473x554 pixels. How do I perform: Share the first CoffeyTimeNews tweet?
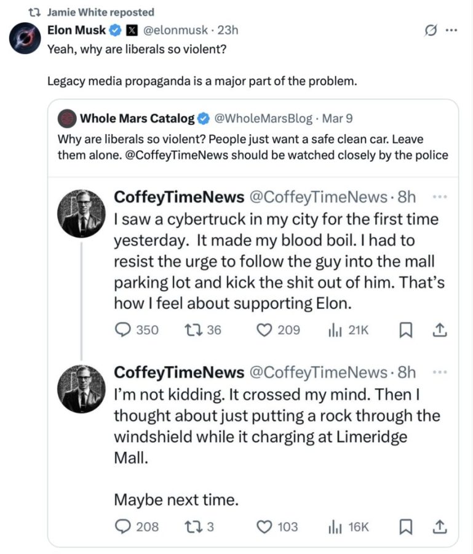pos(439,331)
